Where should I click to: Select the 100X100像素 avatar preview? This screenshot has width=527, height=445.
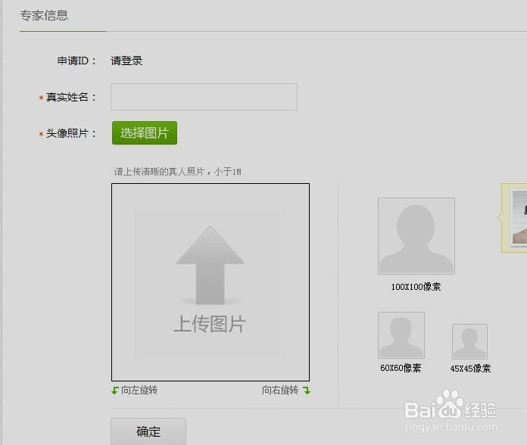tap(416, 236)
